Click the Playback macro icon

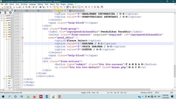[x=92, y=7]
